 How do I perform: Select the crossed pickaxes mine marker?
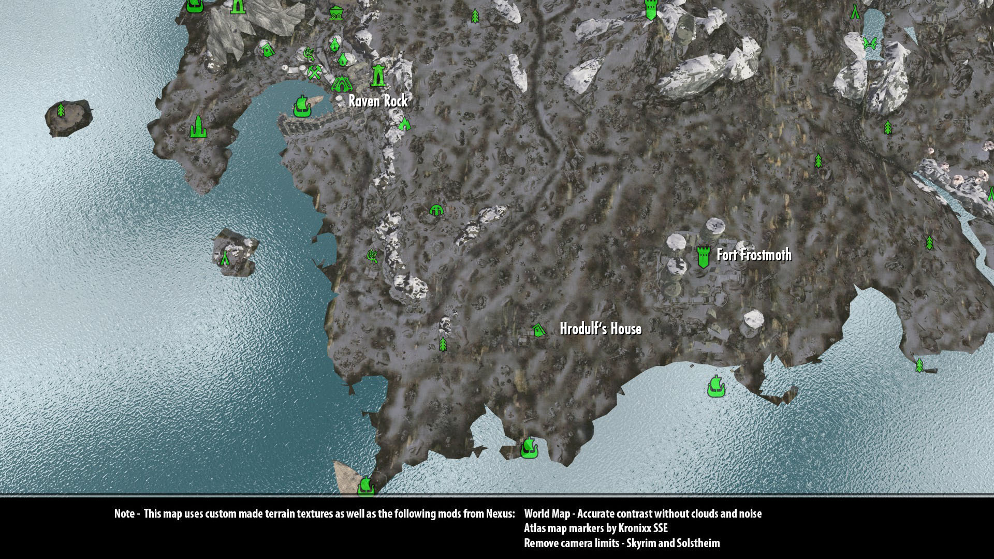pyautogui.click(x=314, y=71)
